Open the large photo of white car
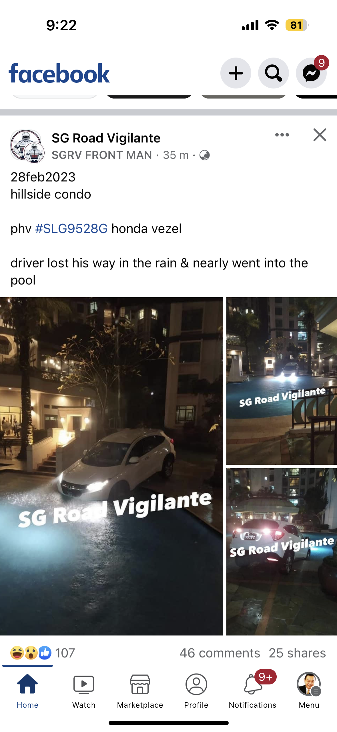This screenshot has height=732, width=337. pyautogui.click(x=111, y=466)
